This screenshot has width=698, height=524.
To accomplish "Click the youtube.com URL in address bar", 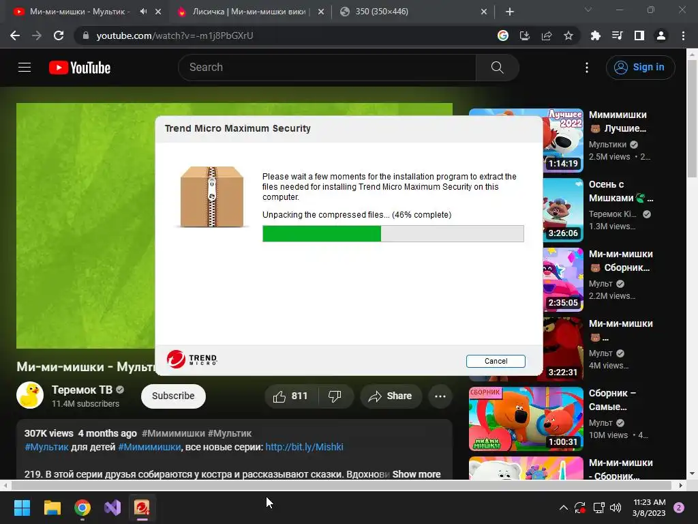I will pos(174,35).
